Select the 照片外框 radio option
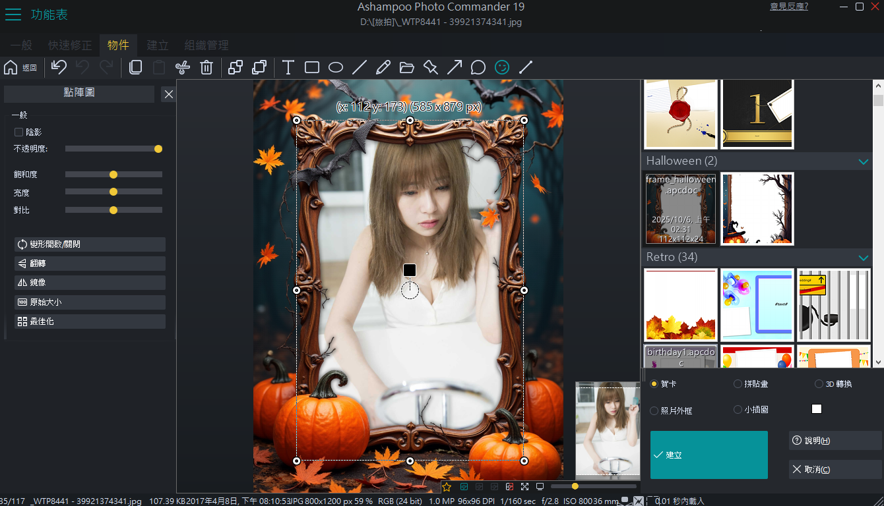This screenshot has width=884, height=506. [654, 410]
